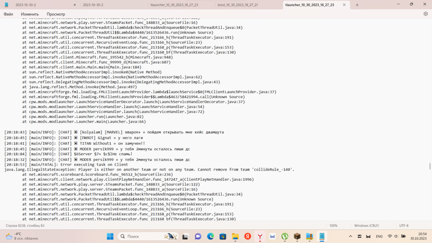Viewport: 432px width, 243px height.
Task: Open the Изменить menu
Action: [30, 14]
